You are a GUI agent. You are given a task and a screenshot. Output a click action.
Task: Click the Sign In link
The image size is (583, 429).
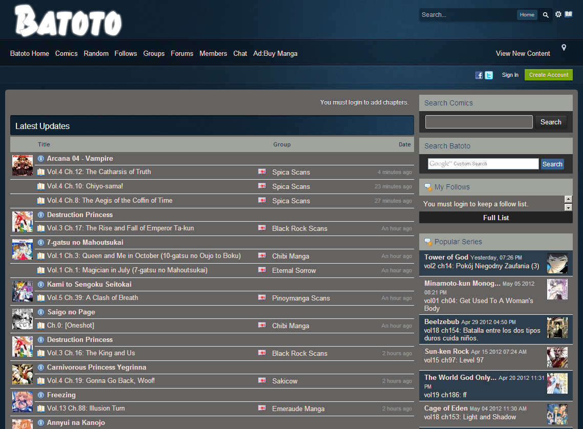[x=510, y=75]
